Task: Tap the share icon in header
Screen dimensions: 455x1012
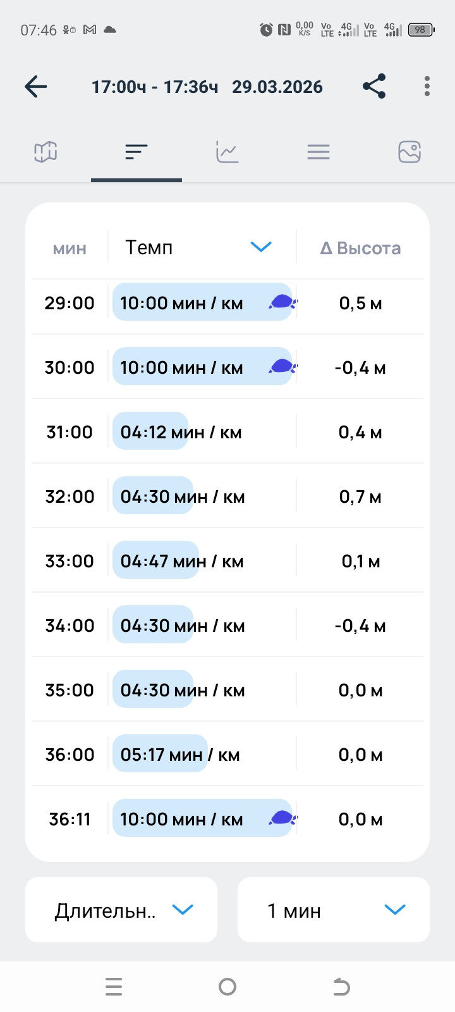Action: click(374, 86)
